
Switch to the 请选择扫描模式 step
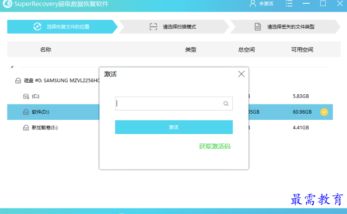(173, 27)
